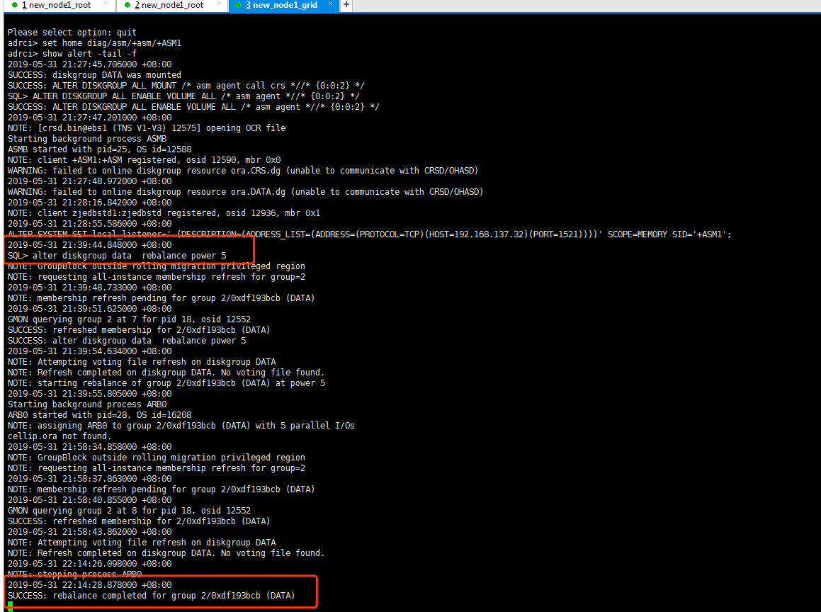Close the second new_node1_root tab
The width and height of the screenshot is (821, 612).
pyautogui.click(x=218, y=5)
